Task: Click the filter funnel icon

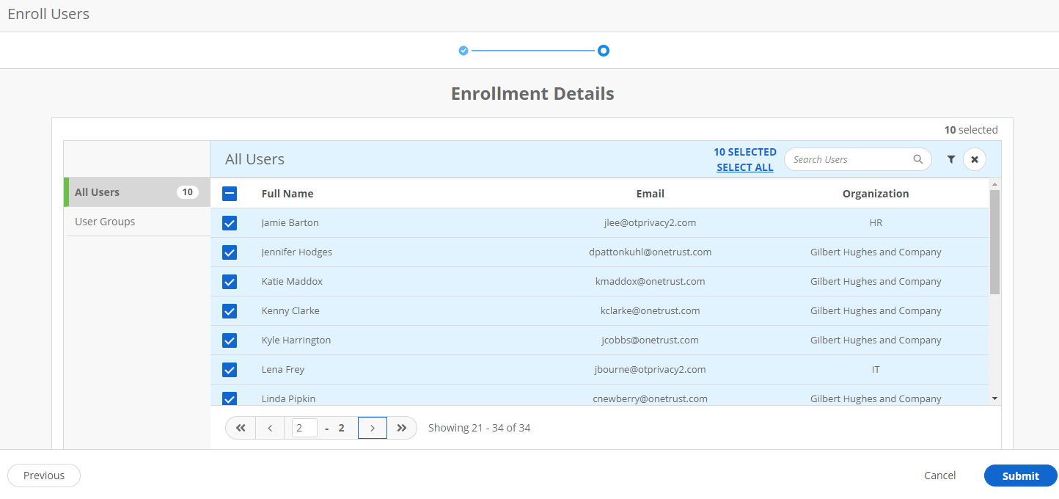Action: 950,159
